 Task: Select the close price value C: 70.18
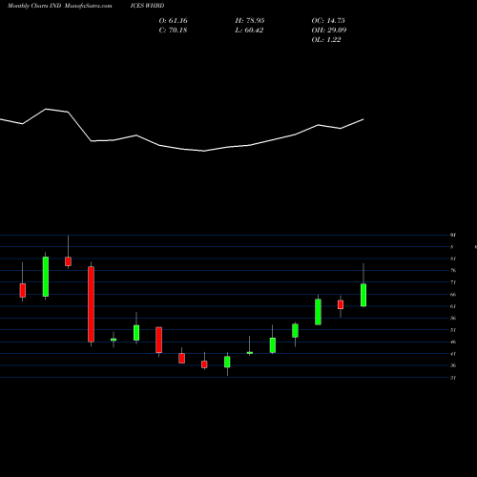(173, 31)
